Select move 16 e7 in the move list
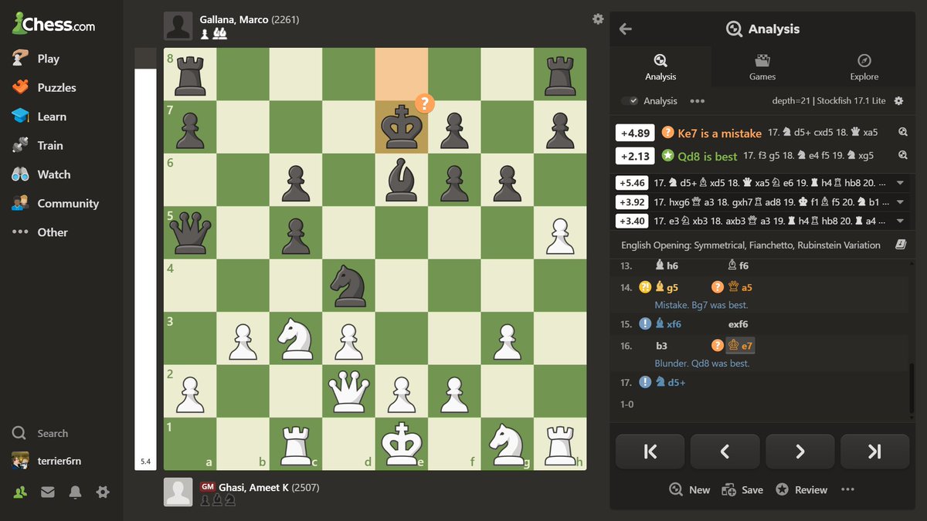 click(739, 345)
